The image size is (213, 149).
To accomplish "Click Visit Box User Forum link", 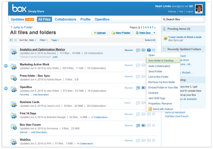I will click(x=177, y=116).
